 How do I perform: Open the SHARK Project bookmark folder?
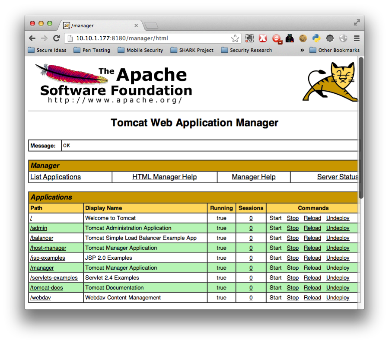pyautogui.click(x=192, y=50)
